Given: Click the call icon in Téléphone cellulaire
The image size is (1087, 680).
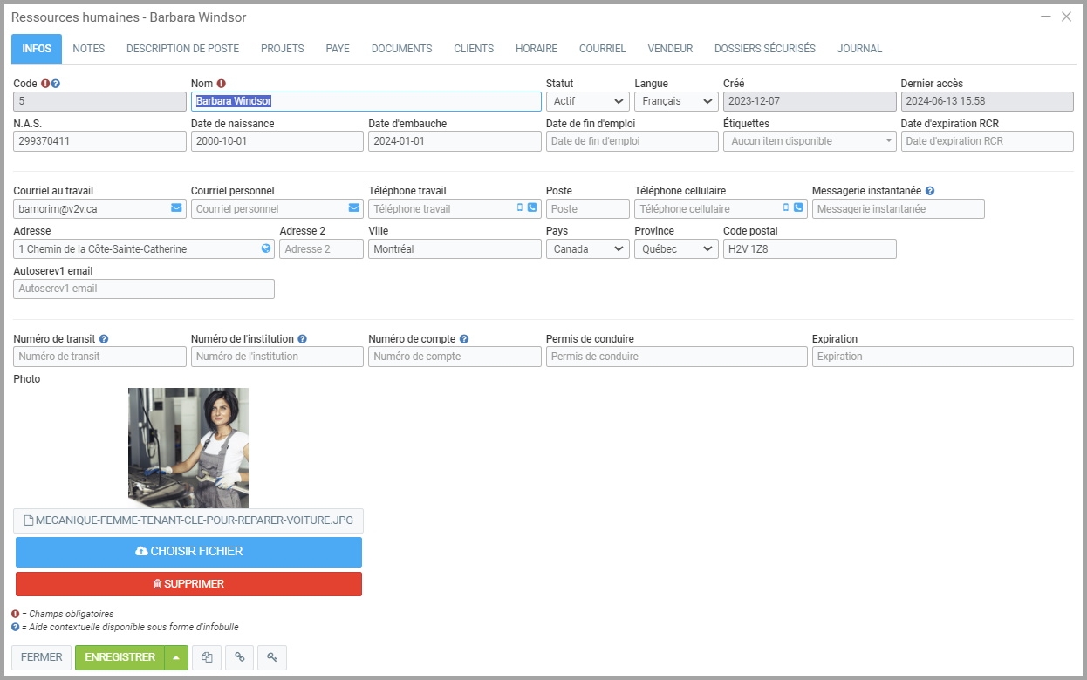Looking at the screenshot, I should (x=797, y=208).
